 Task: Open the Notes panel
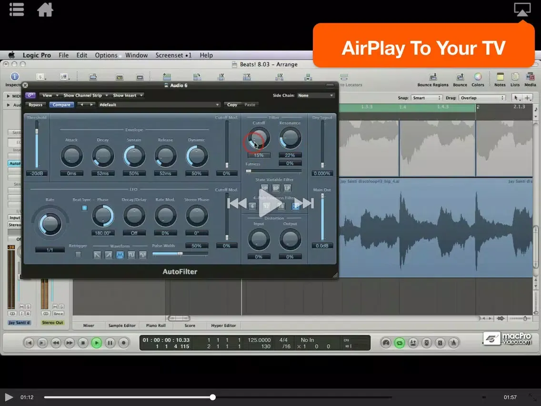coord(500,78)
